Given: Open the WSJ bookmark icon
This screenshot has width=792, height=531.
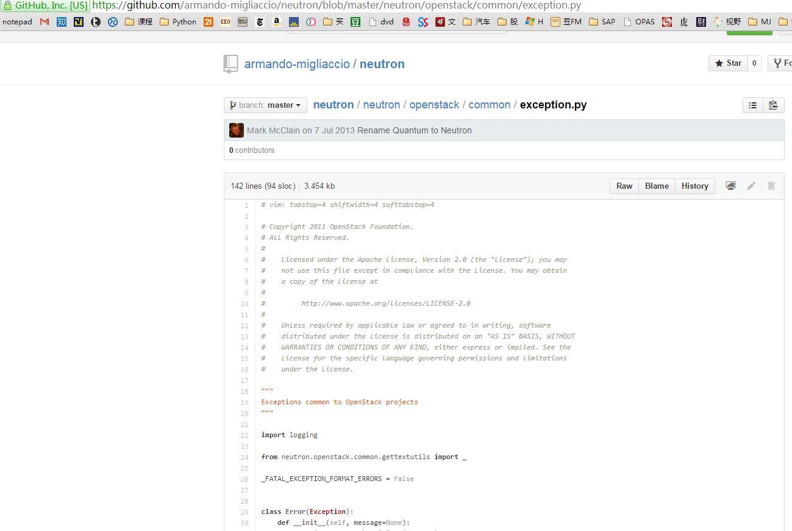Looking at the screenshot, I should pos(243,22).
